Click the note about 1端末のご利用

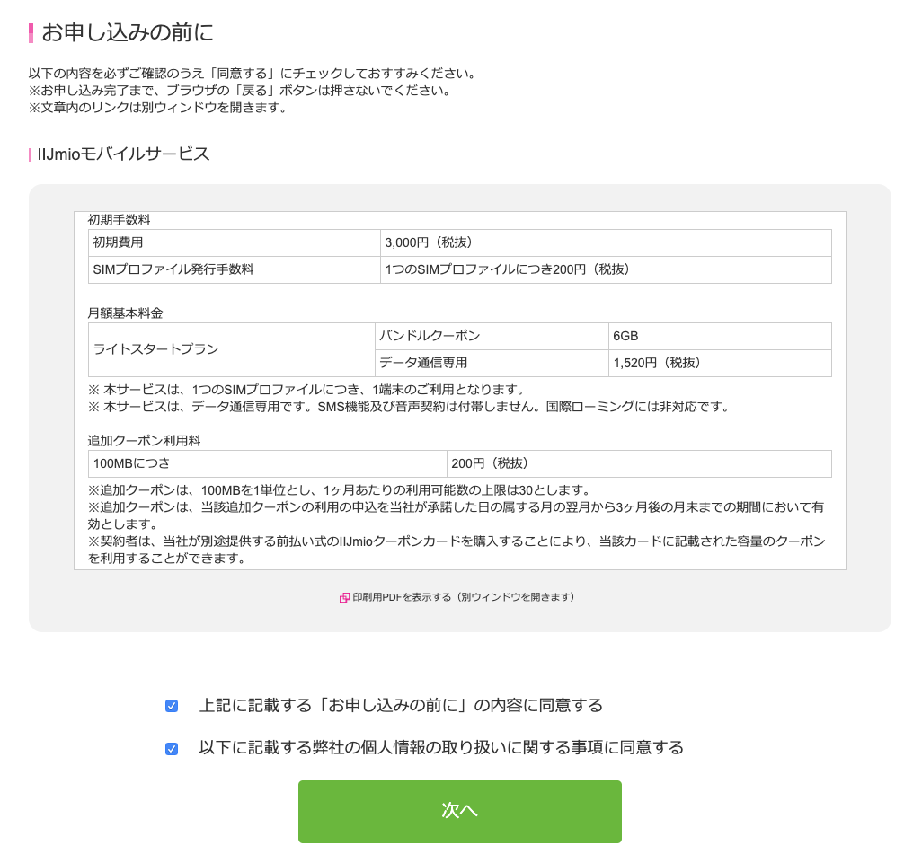pyautogui.click(x=306, y=390)
